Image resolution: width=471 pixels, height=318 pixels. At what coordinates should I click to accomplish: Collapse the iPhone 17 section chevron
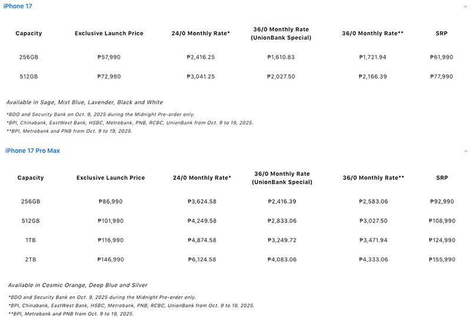coord(465,6)
